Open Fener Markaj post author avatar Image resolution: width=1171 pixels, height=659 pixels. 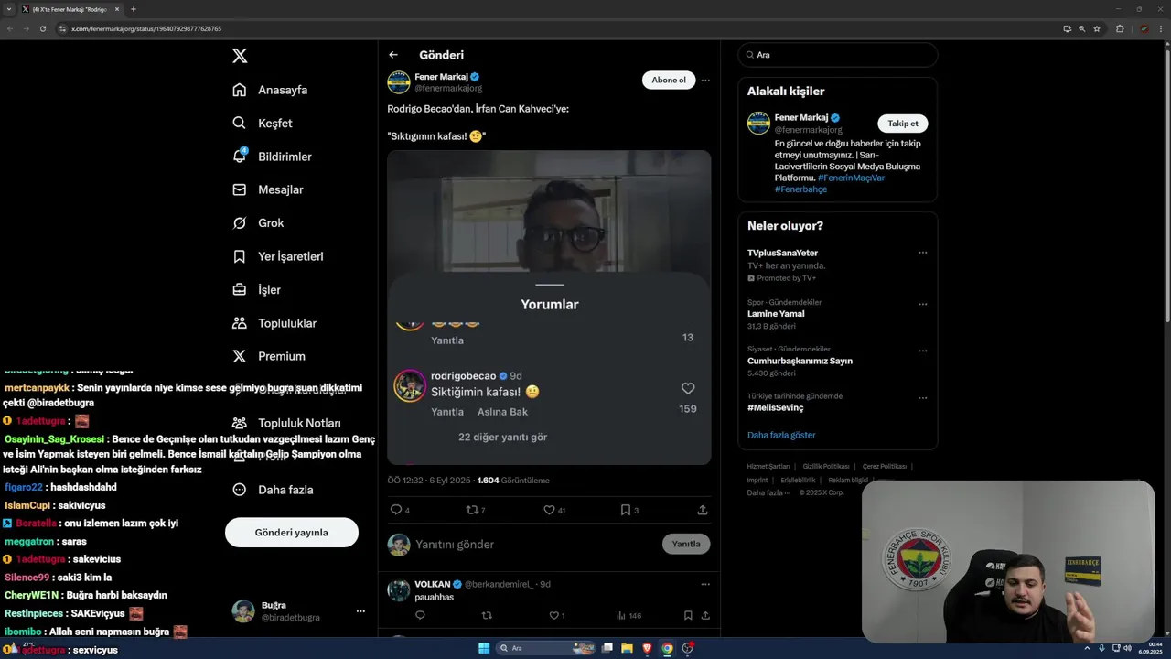[399, 82]
